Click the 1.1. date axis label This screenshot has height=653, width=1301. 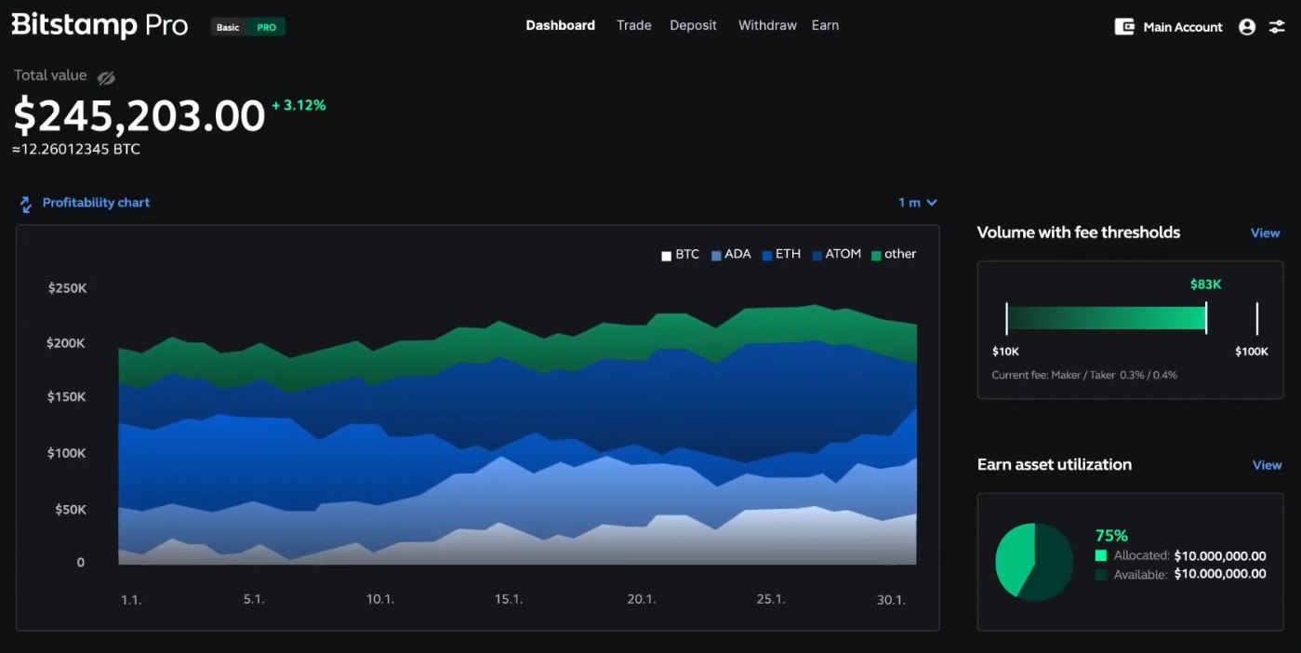[131, 600]
